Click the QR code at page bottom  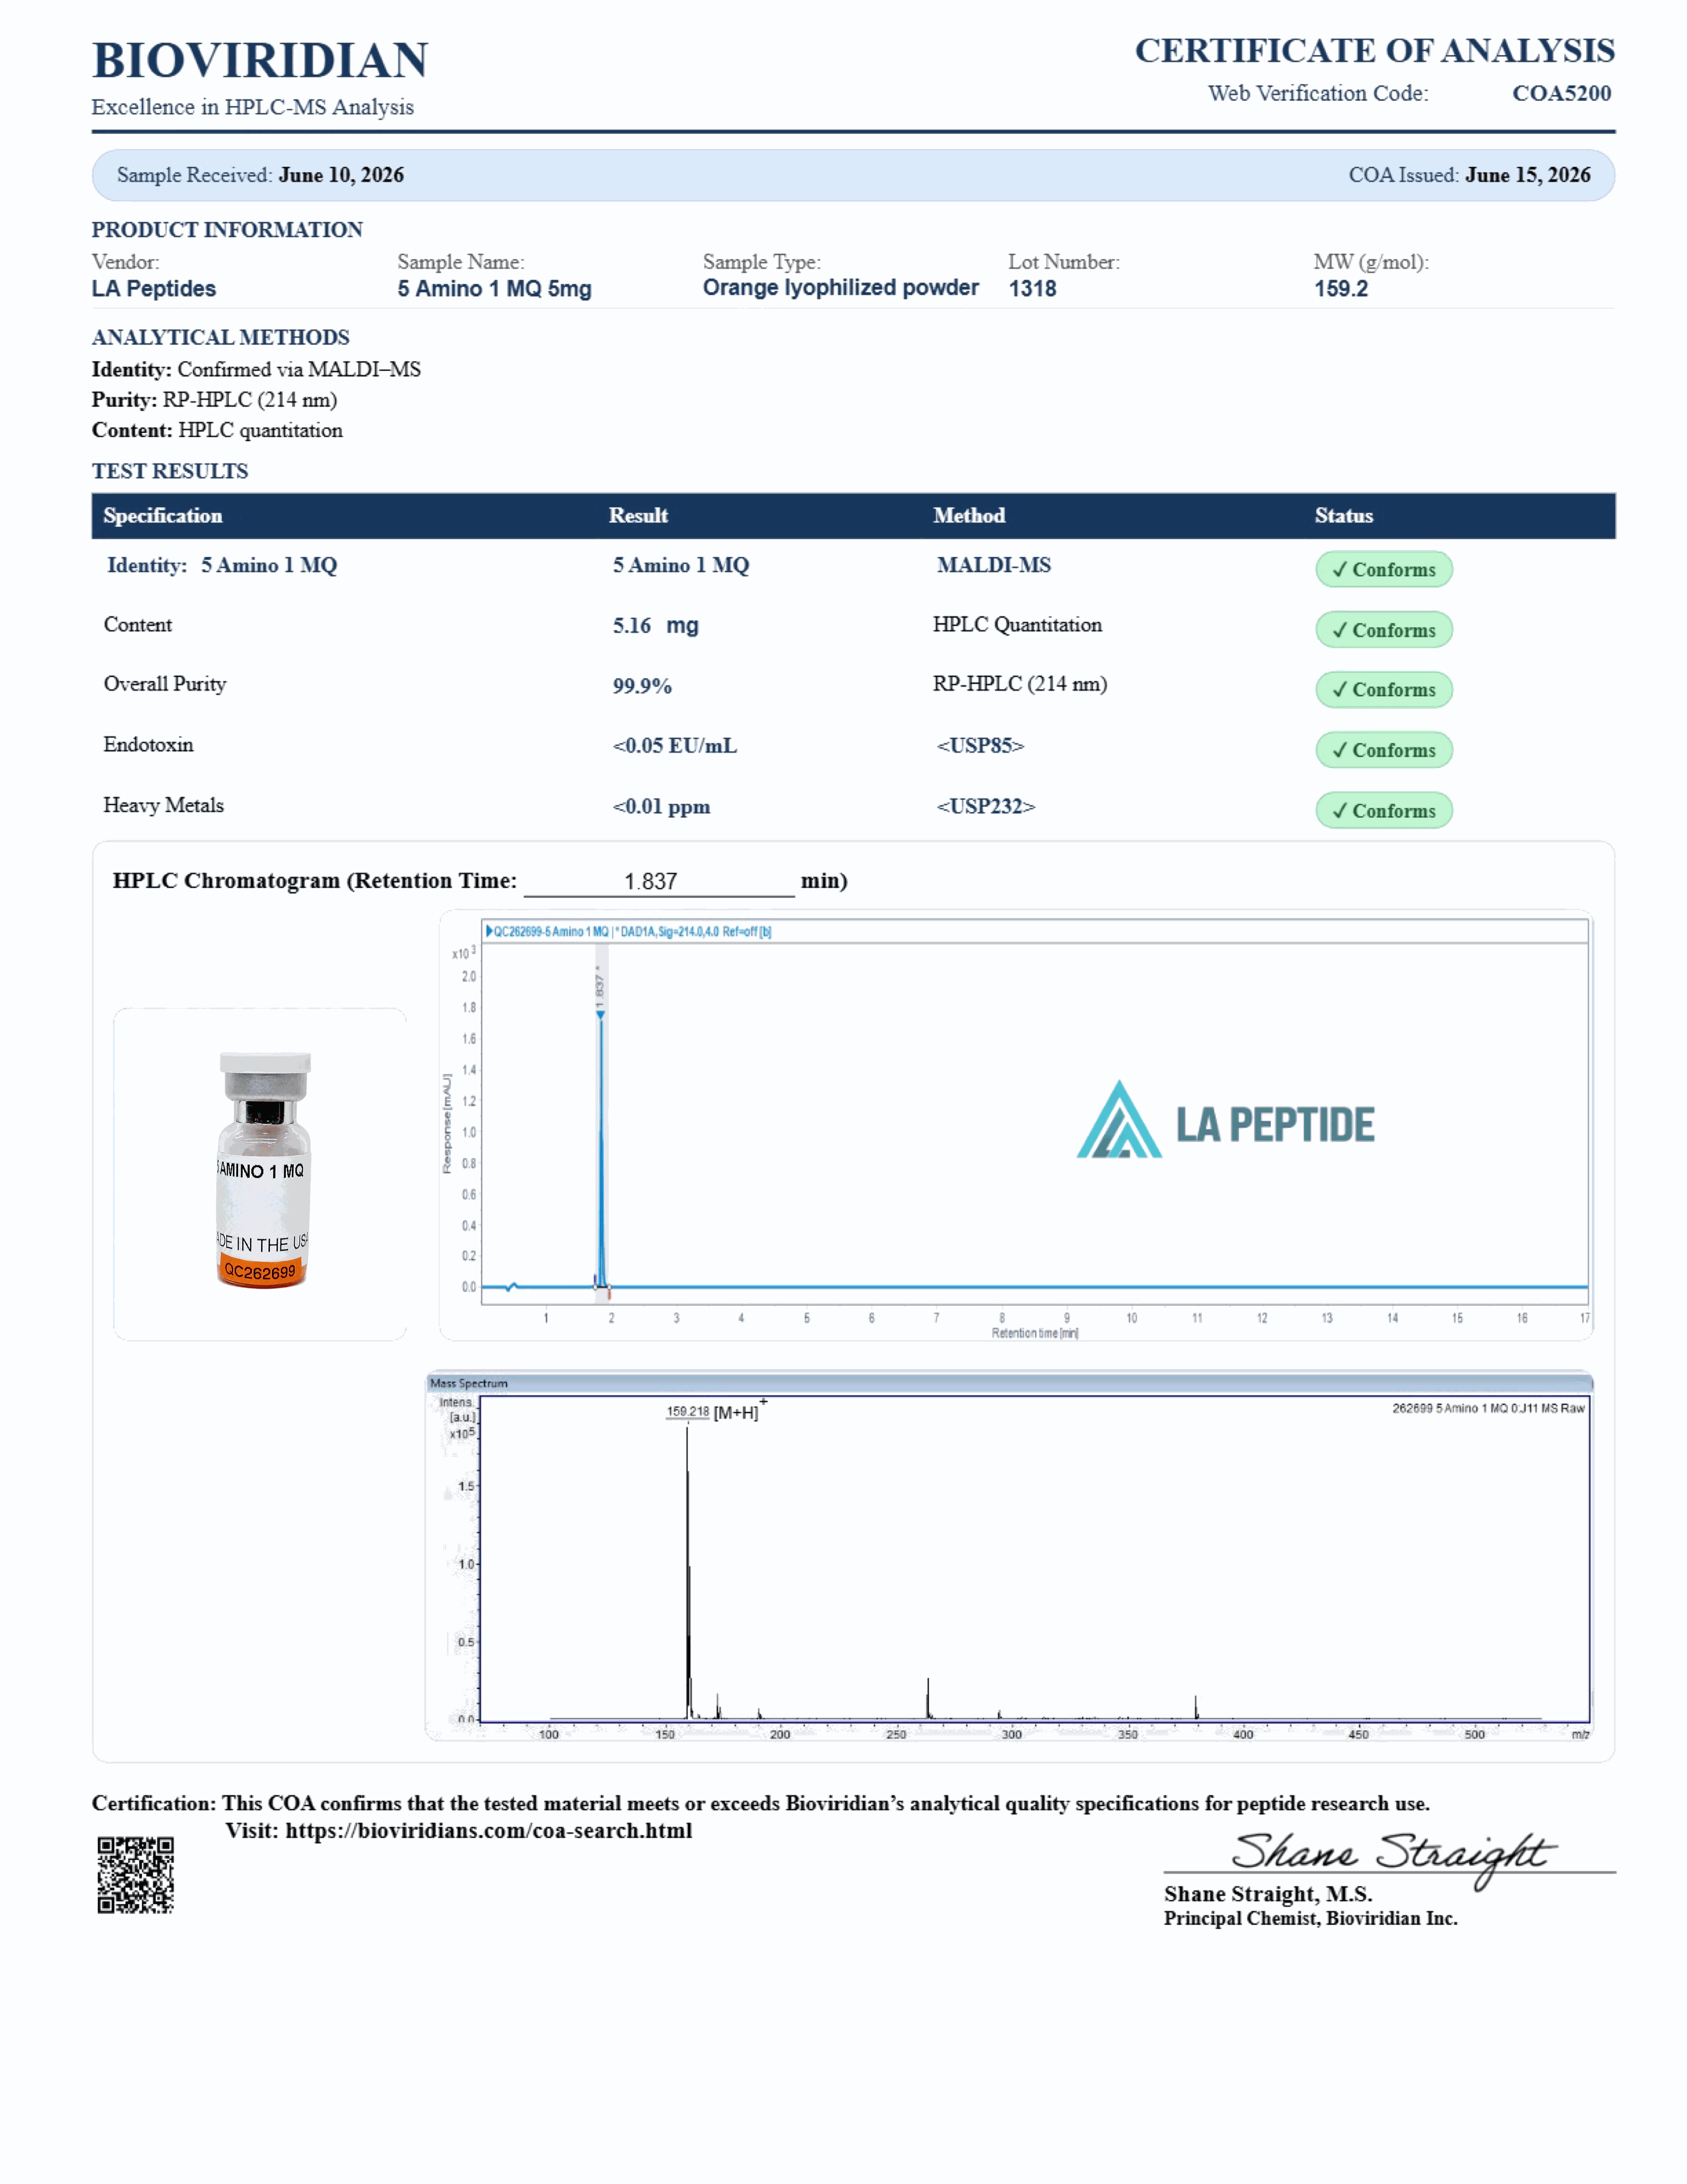[x=135, y=1875]
